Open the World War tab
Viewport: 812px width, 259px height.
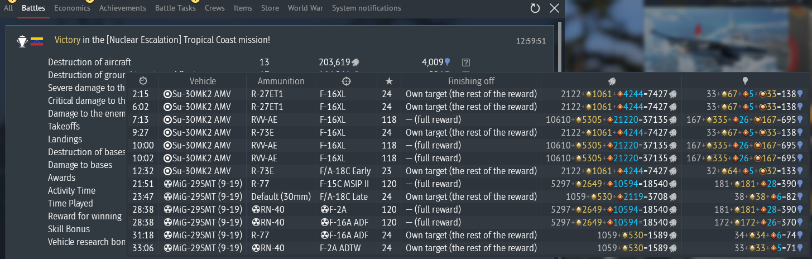(x=305, y=8)
